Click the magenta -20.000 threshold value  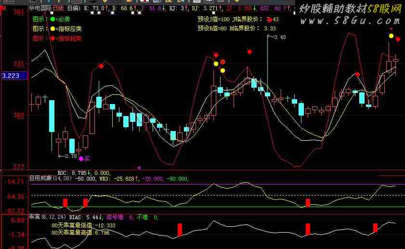point(152,179)
